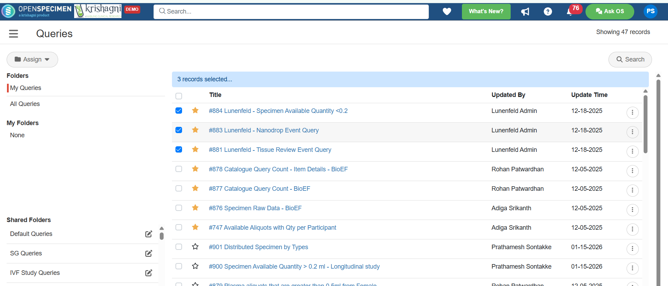Unstar query #878 Catalogue Query Count
Image resolution: width=668 pixels, height=286 pixels.
click(195, 169)
